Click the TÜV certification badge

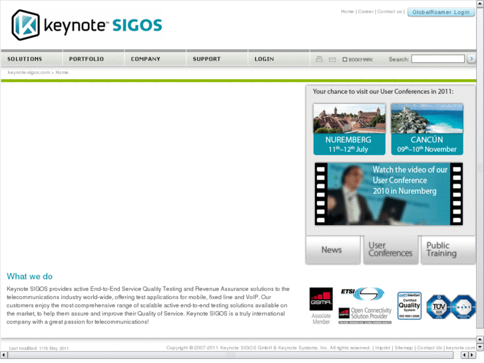pyautogui.click(x=439, y=307)
